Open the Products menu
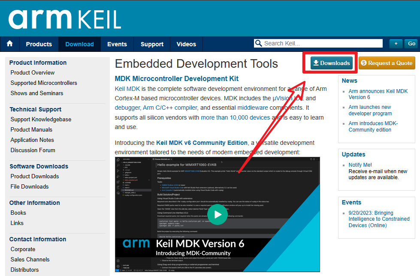 pos(39,44)
